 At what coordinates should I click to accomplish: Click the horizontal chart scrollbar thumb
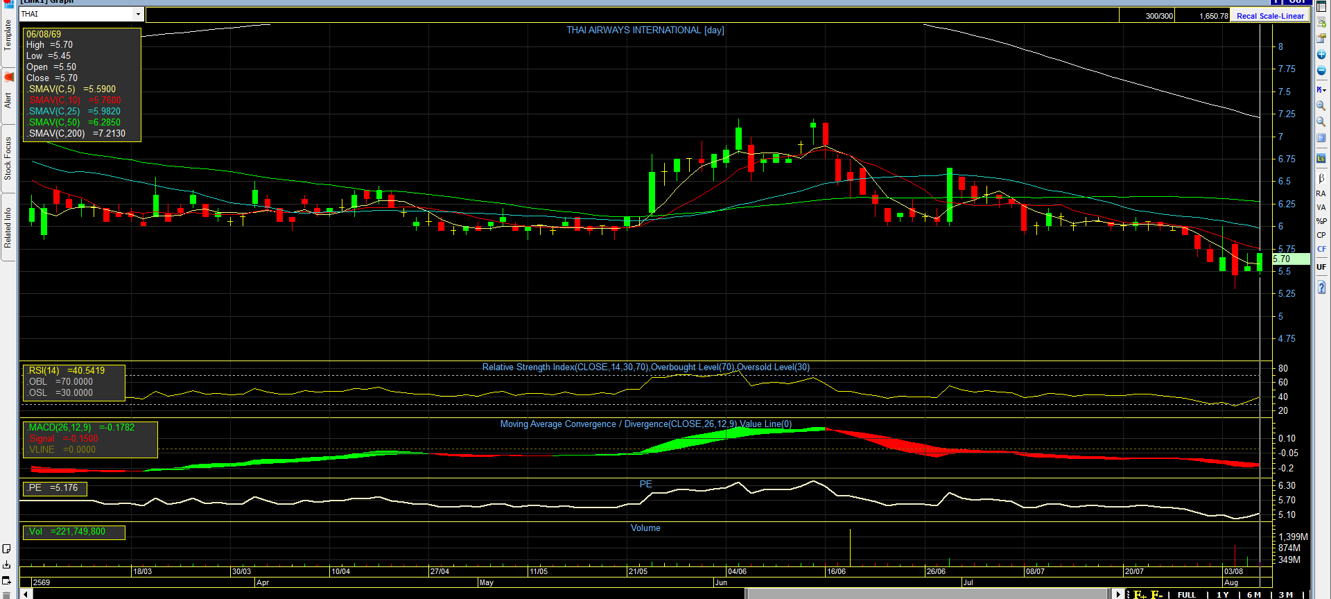(x=928, y=594)
